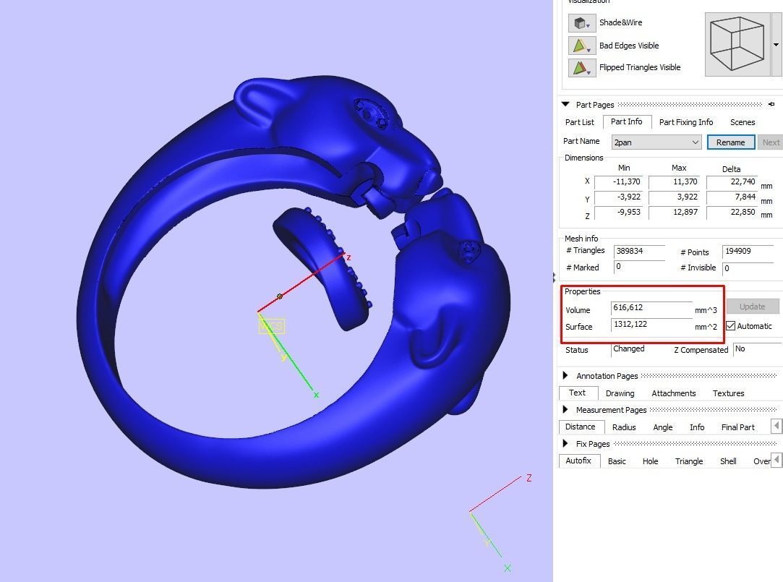Screen dimensions: 783x582
Task: Click the Update properties button
Action: 752,307
